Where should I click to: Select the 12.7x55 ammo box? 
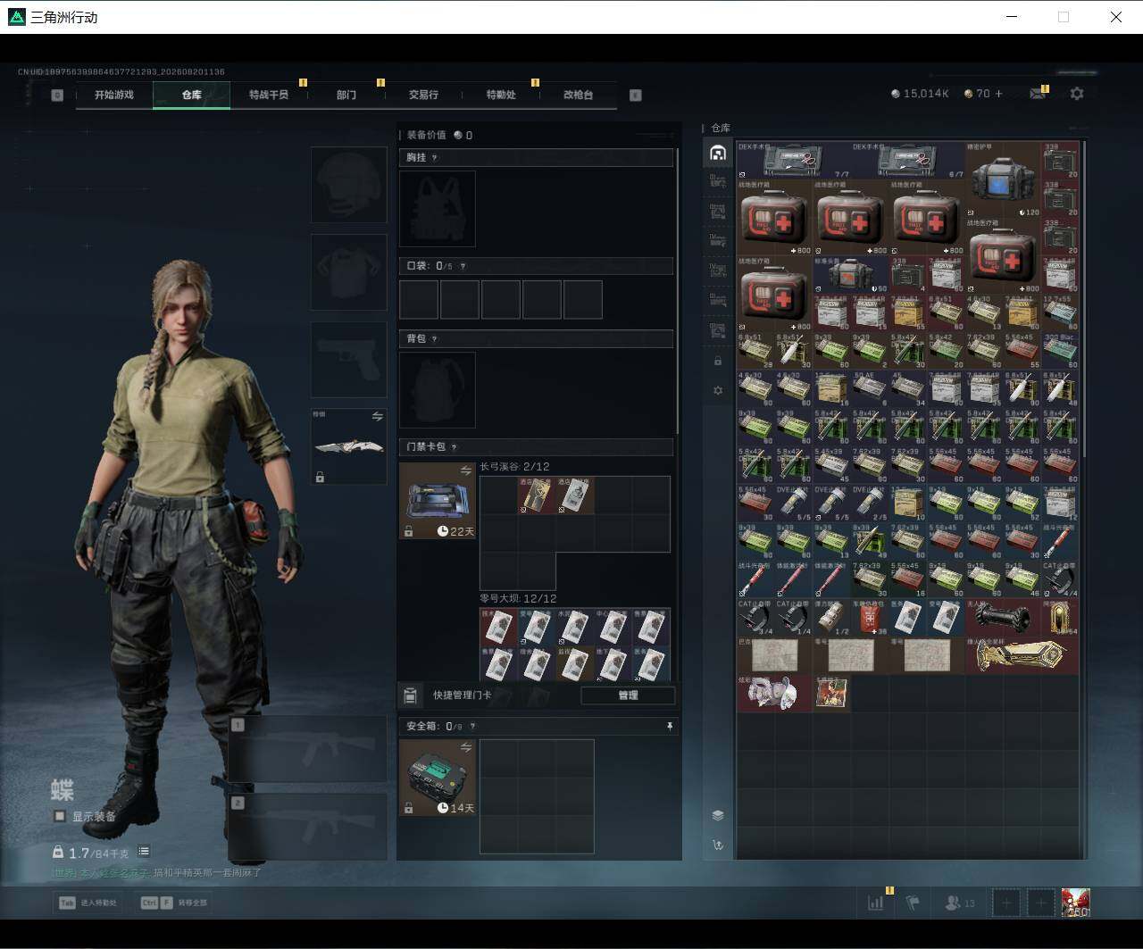1060,312
